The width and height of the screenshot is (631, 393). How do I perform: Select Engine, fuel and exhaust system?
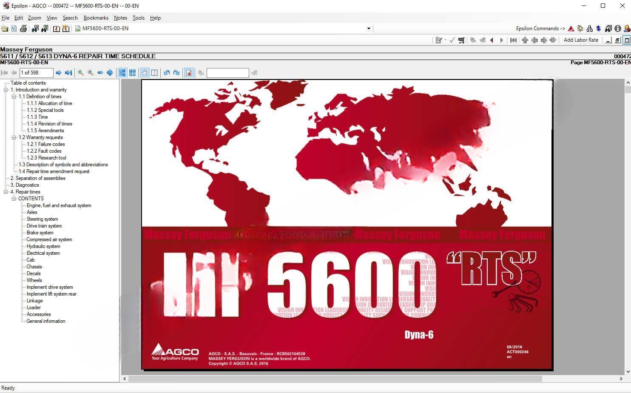(x=59, y=205)
